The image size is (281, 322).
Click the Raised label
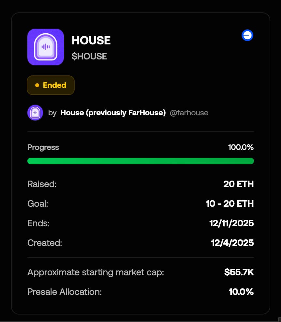point(42,184)
